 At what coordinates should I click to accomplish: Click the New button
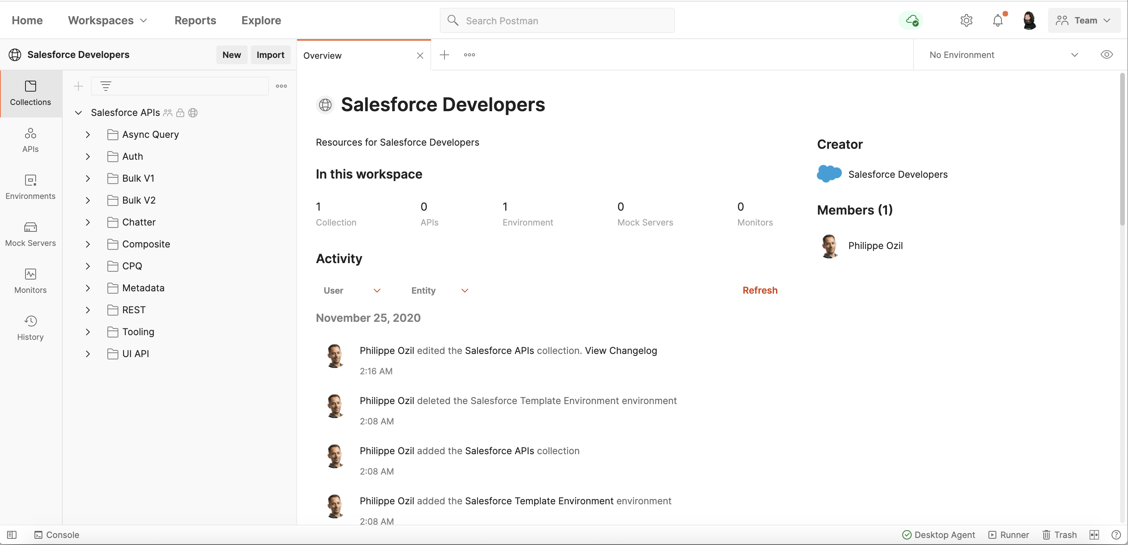click(232, 55)
